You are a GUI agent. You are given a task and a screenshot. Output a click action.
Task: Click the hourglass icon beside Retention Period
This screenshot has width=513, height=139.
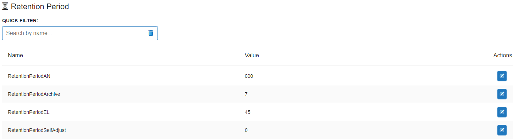[x=5, y=6]
